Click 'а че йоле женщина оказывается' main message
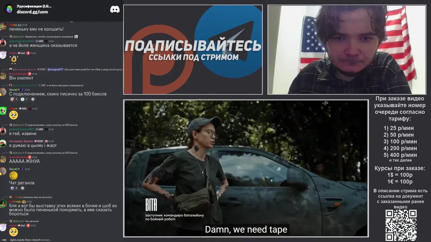431x242 pixels. coord(43,45)
